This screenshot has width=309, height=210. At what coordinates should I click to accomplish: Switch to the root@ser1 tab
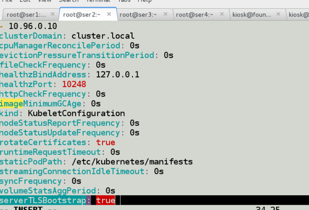26,15
